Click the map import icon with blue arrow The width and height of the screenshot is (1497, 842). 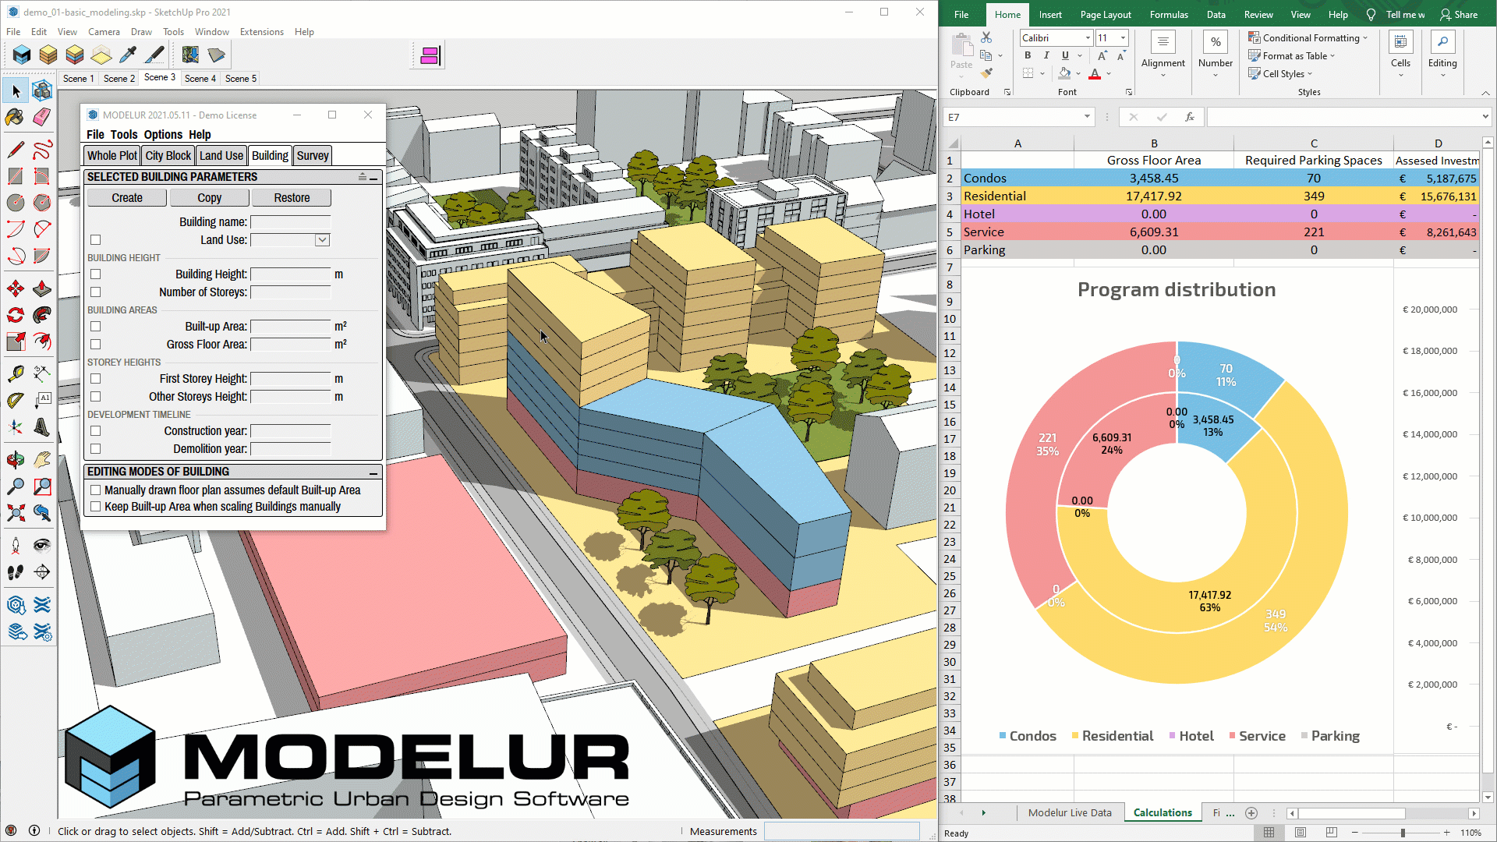190,55
